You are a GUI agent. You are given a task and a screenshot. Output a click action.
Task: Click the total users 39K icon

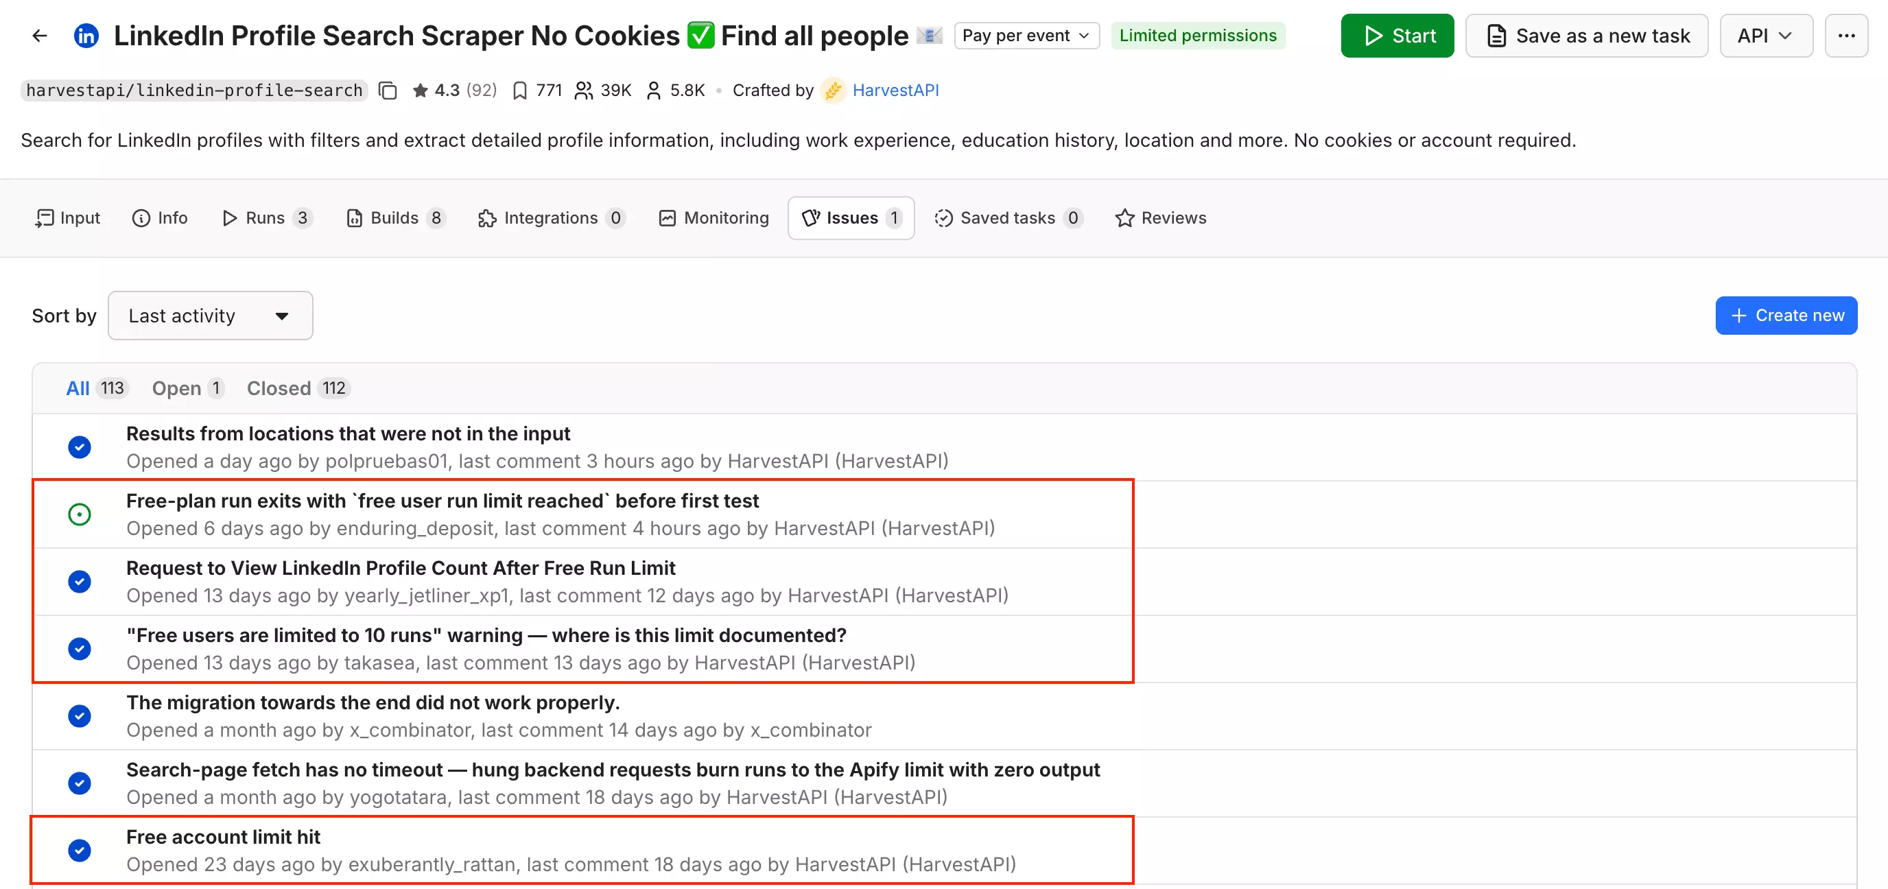(583, 90)
